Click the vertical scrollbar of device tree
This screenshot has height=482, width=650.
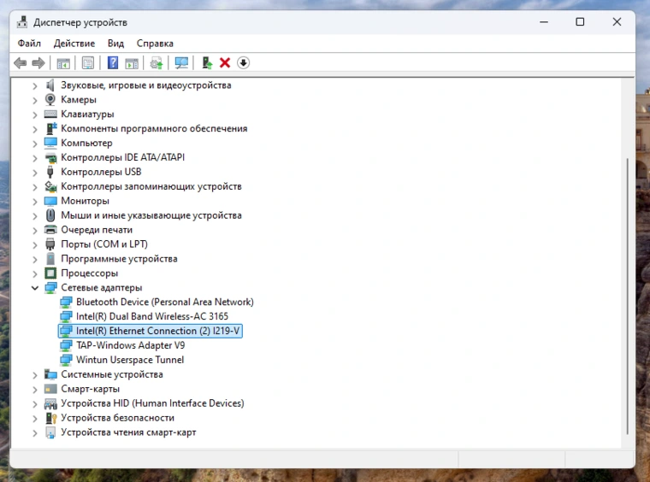point(628,296)
